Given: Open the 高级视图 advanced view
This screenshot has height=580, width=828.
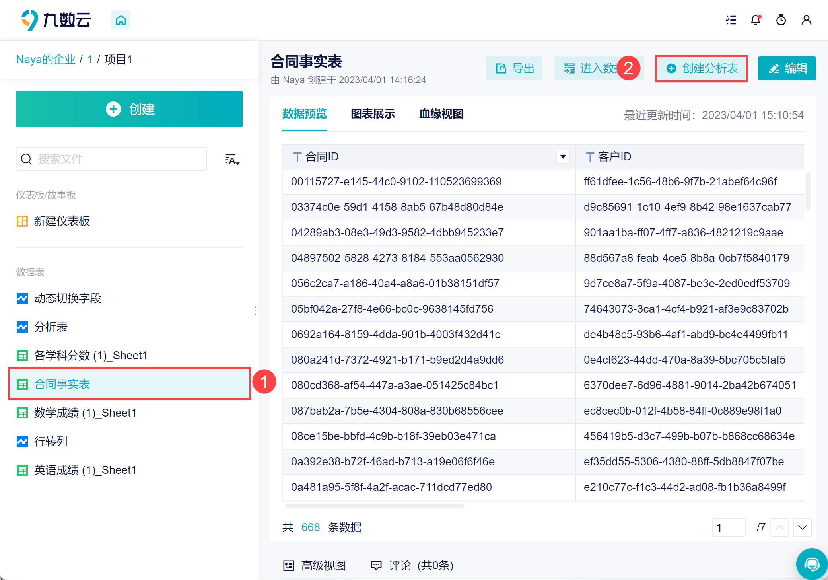Looking at the screenshot, I should click(315, 565).
